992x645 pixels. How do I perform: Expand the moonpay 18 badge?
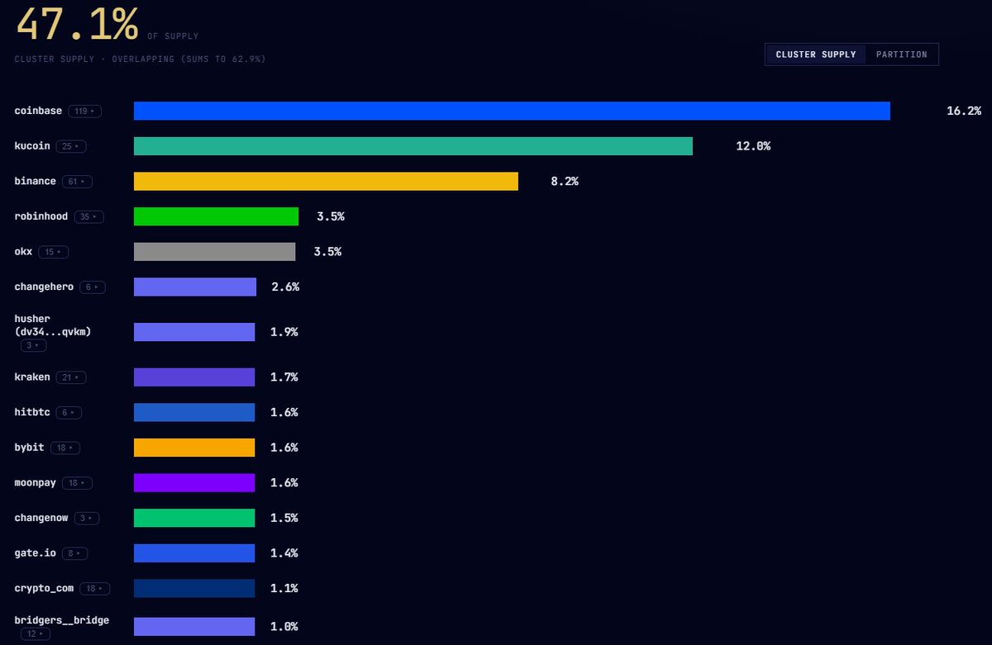pos(77,483)
